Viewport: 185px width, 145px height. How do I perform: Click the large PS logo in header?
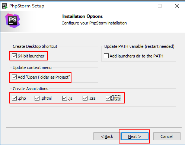point(13,21)
